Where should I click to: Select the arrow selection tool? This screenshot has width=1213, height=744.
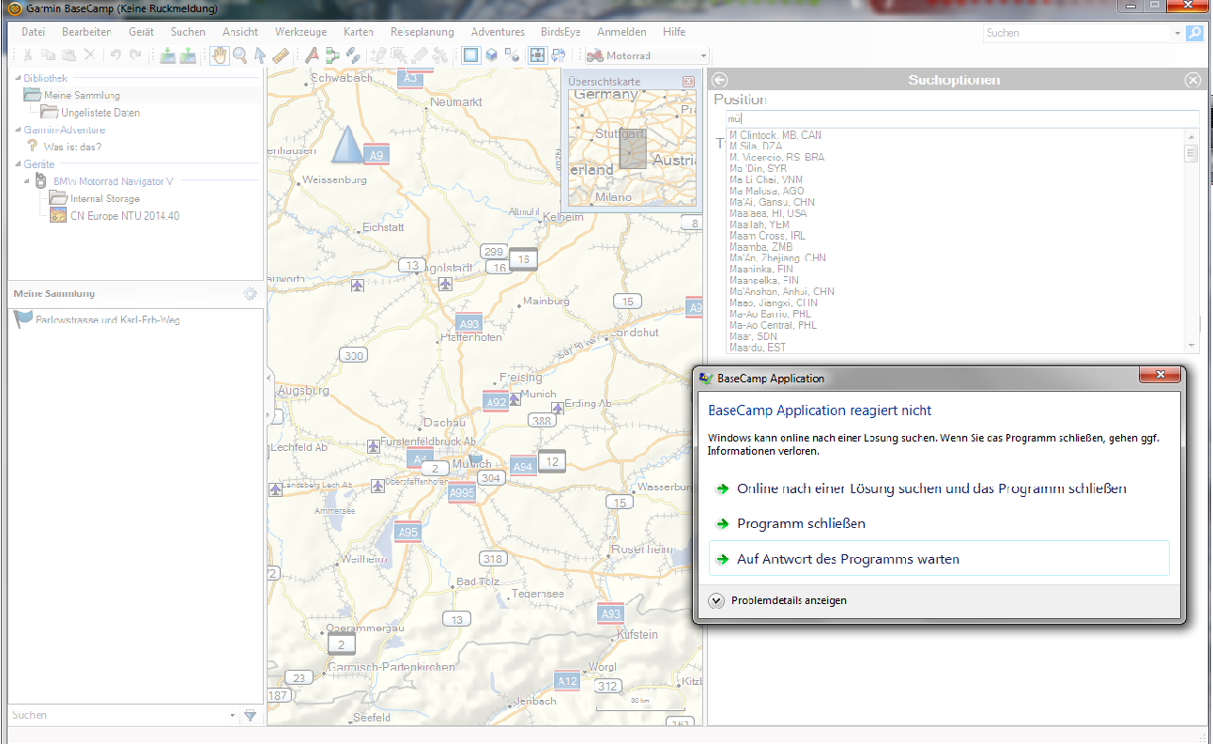260,55
